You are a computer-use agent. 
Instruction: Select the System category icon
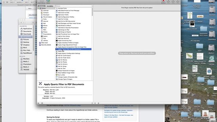pos(42,36)
